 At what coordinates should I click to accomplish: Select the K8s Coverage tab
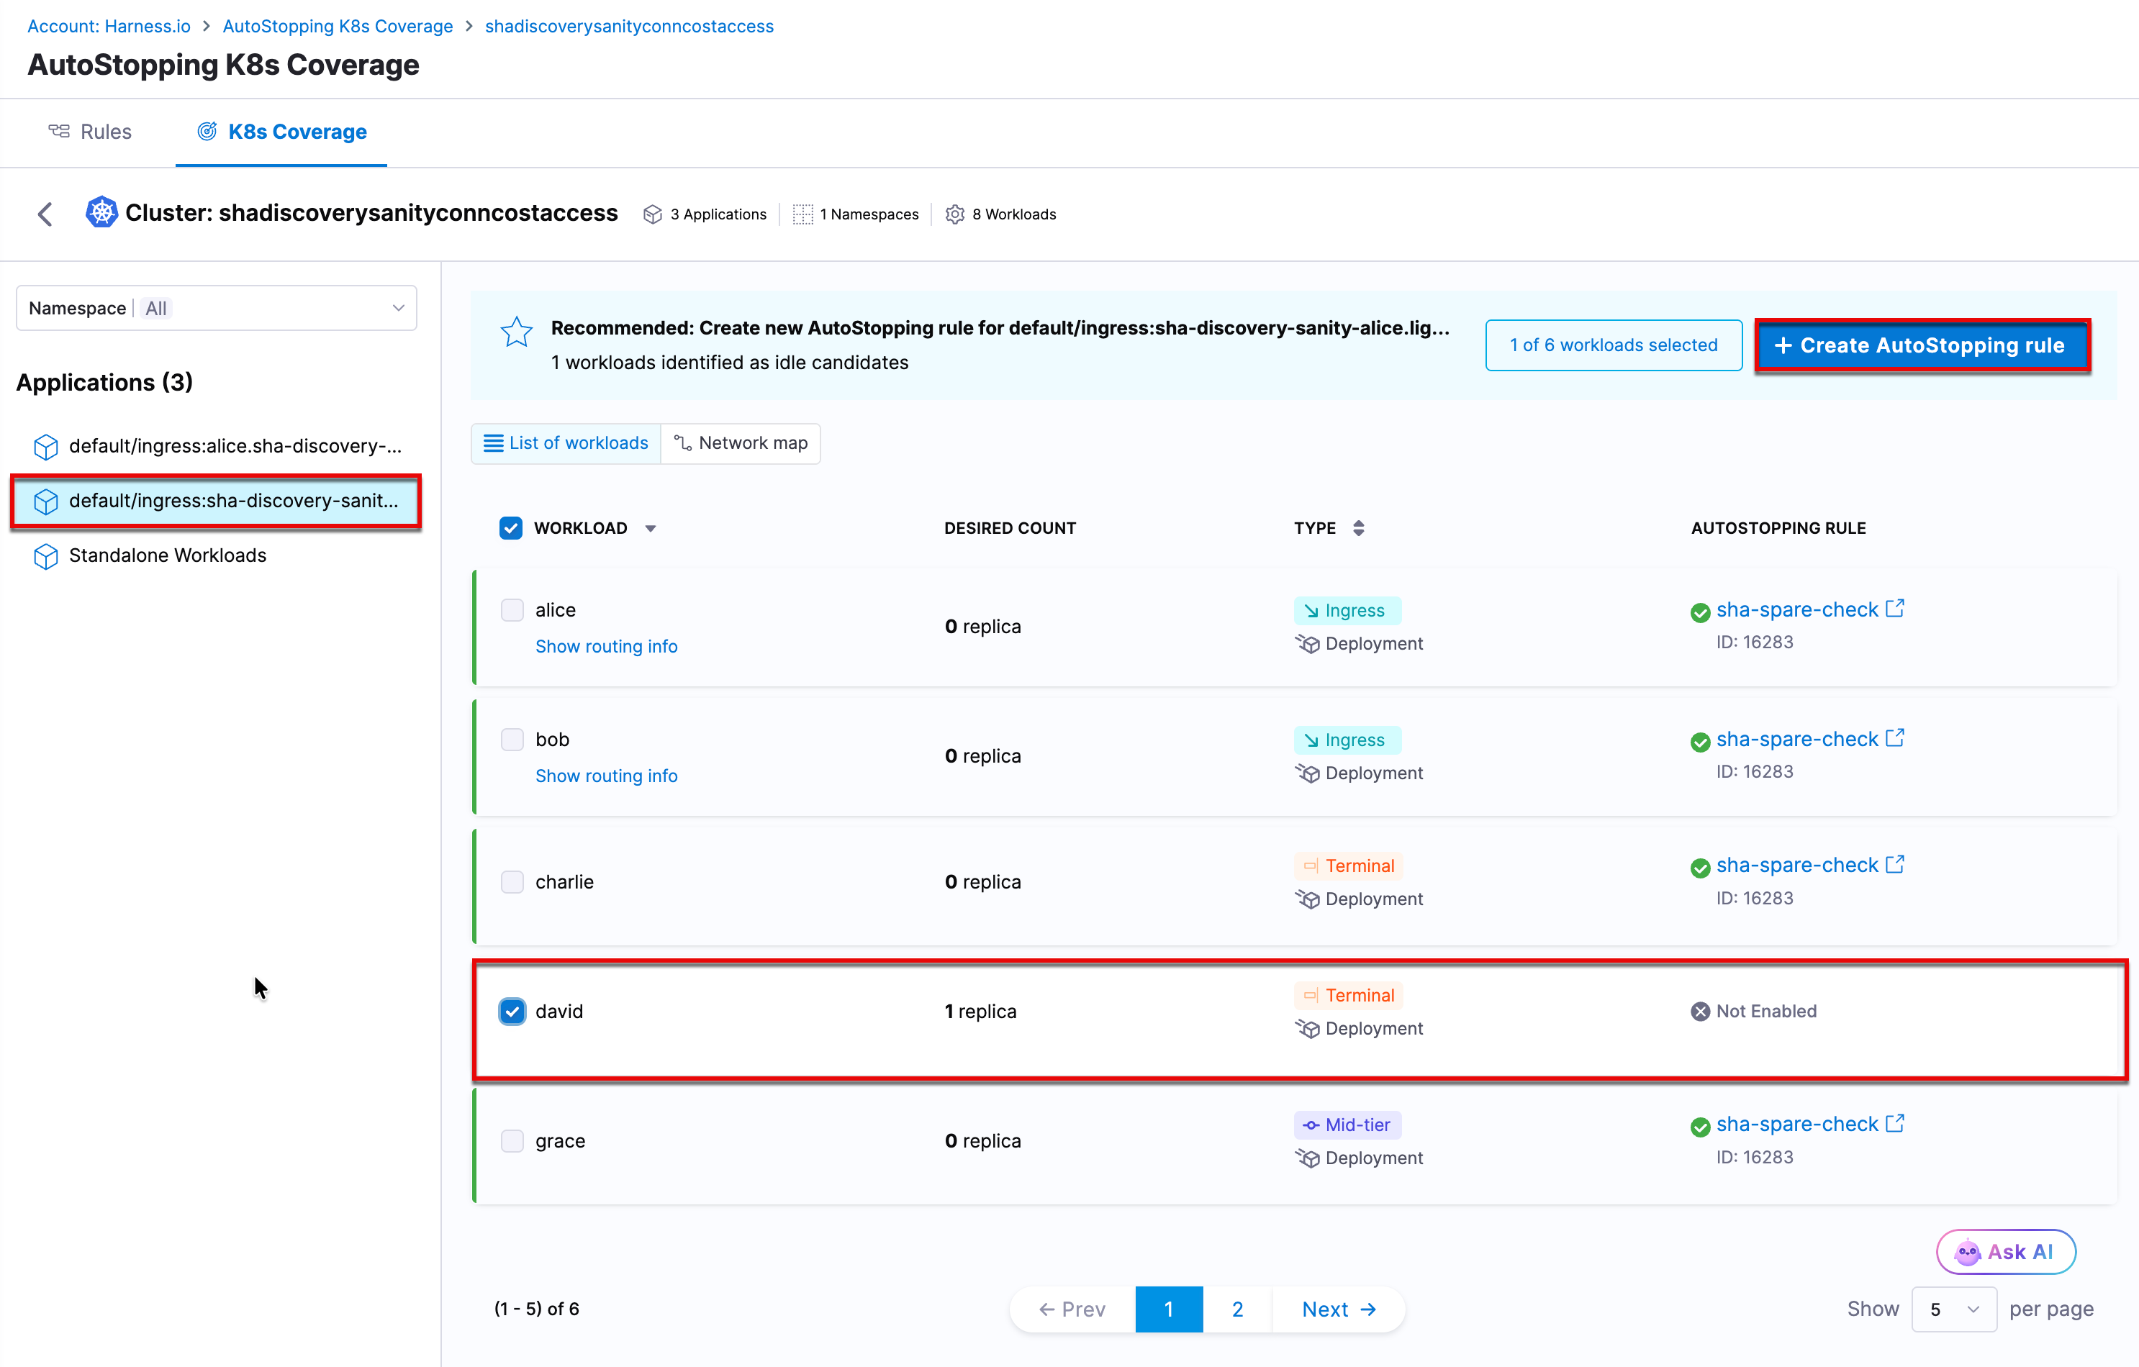[281, 132]
